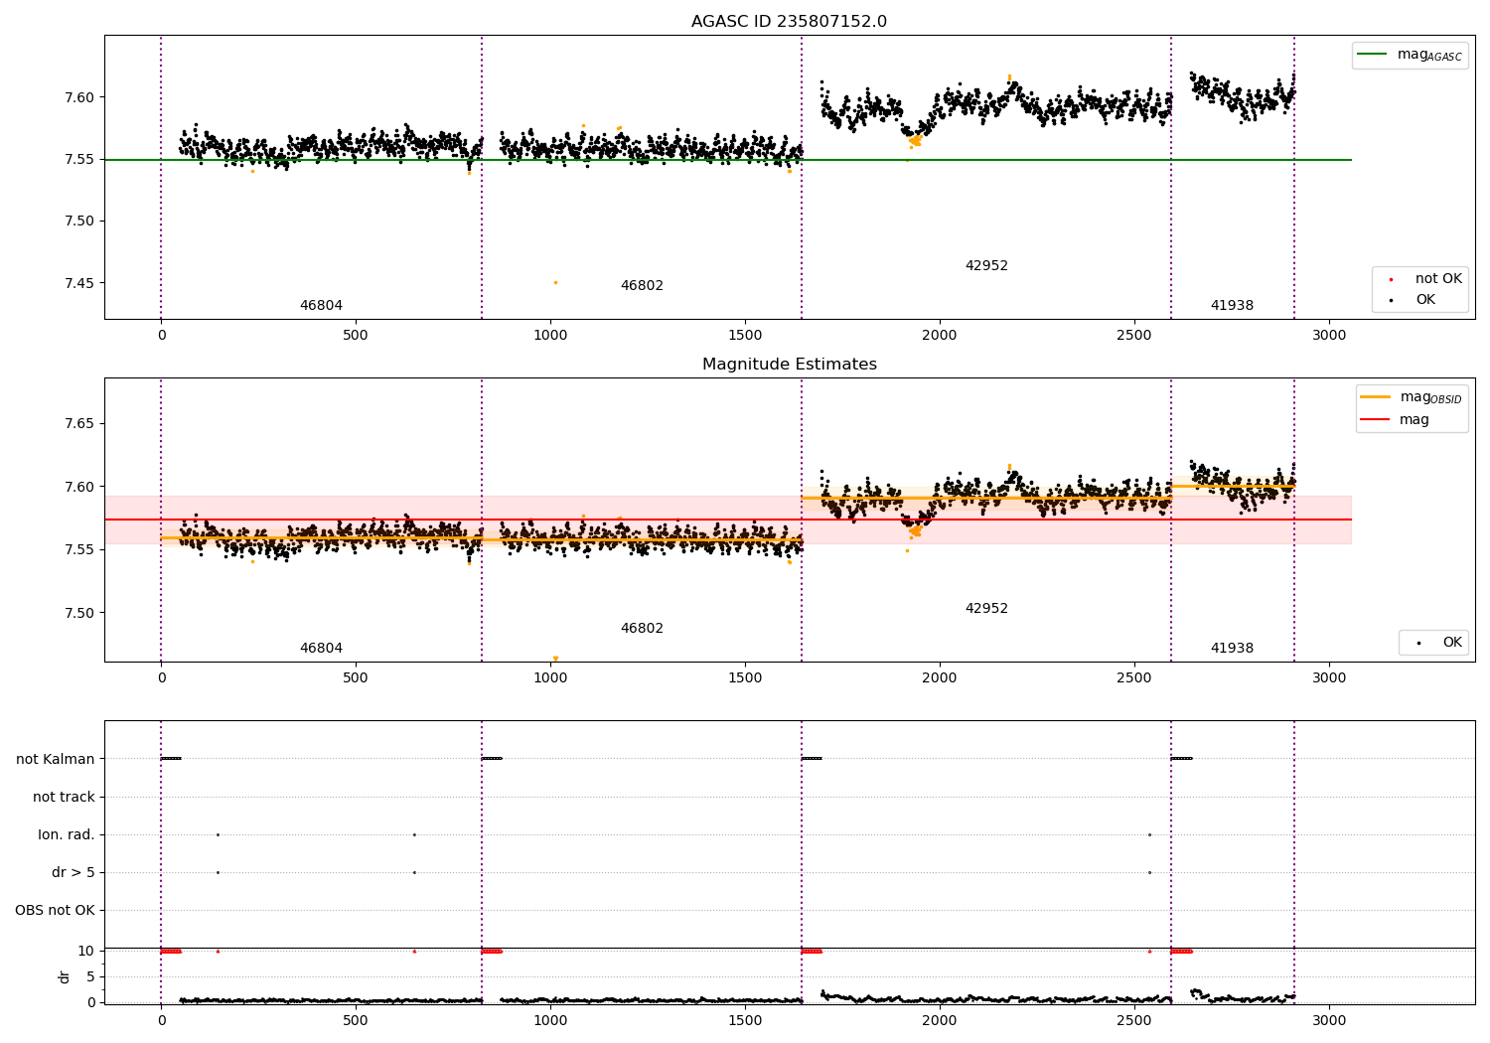This screenshot has width=1490, height=1043.
Task: Click the rotated 'dr' axis label
Action: (65, 976)
